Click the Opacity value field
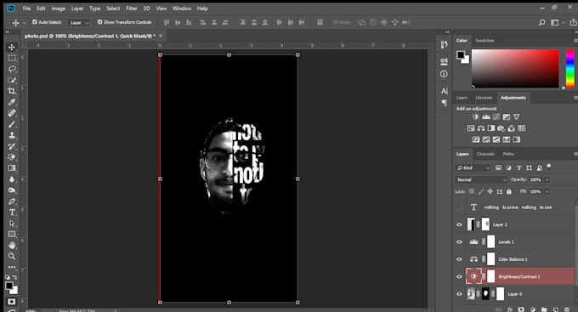The image size is (578, 312). pyautogui.click(x=535, y=179)
